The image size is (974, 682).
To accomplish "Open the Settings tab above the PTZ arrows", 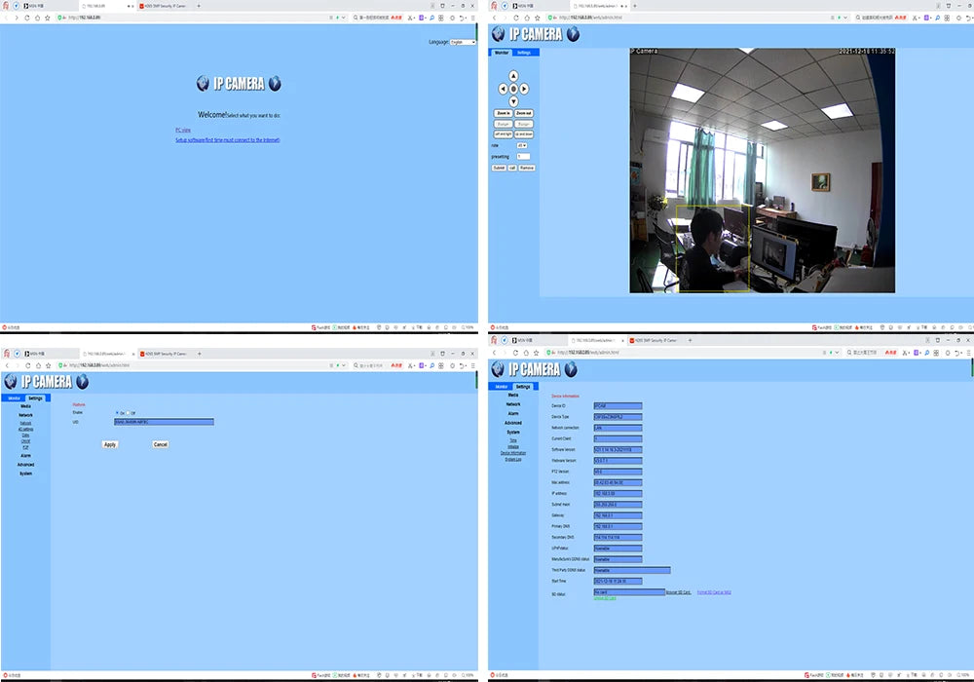I will [524, 53].
